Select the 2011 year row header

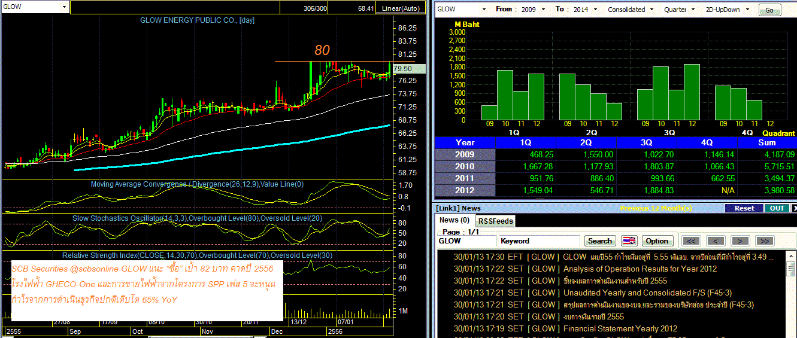(465, 178)
